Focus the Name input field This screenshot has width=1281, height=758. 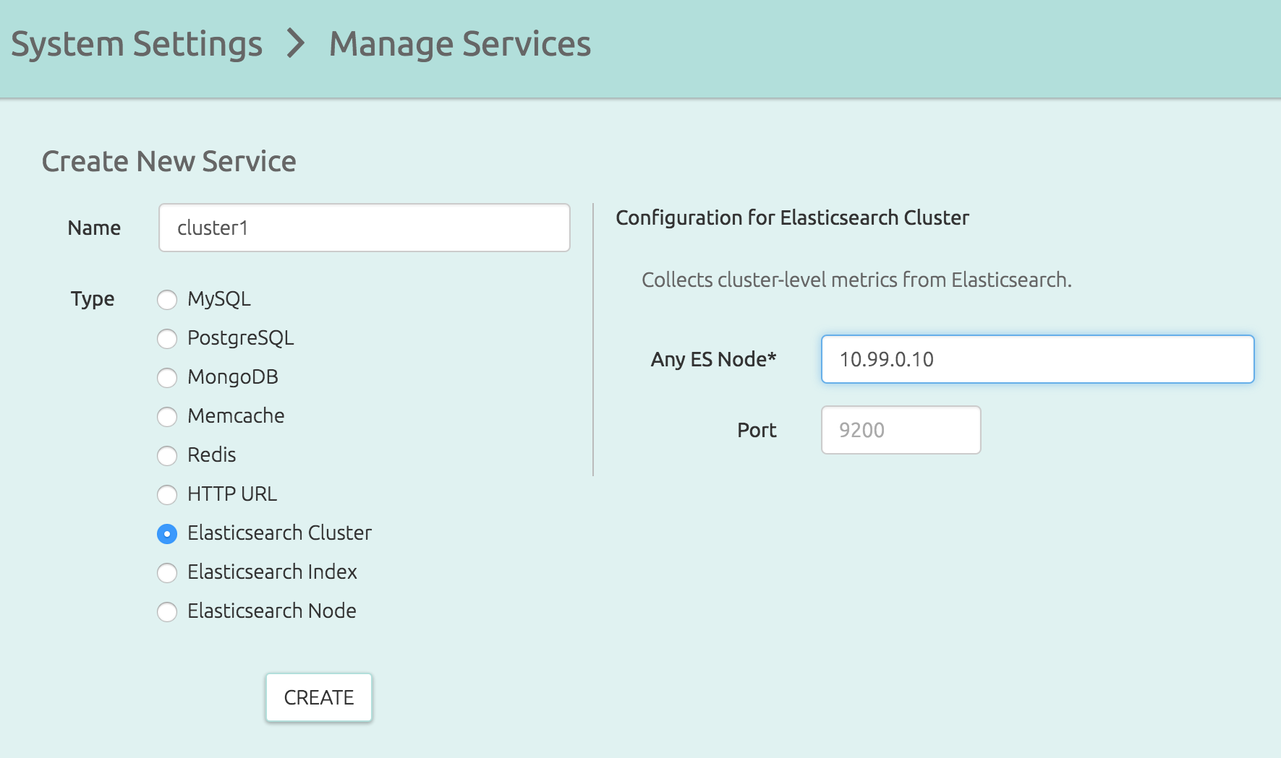(x=365, y=228)
